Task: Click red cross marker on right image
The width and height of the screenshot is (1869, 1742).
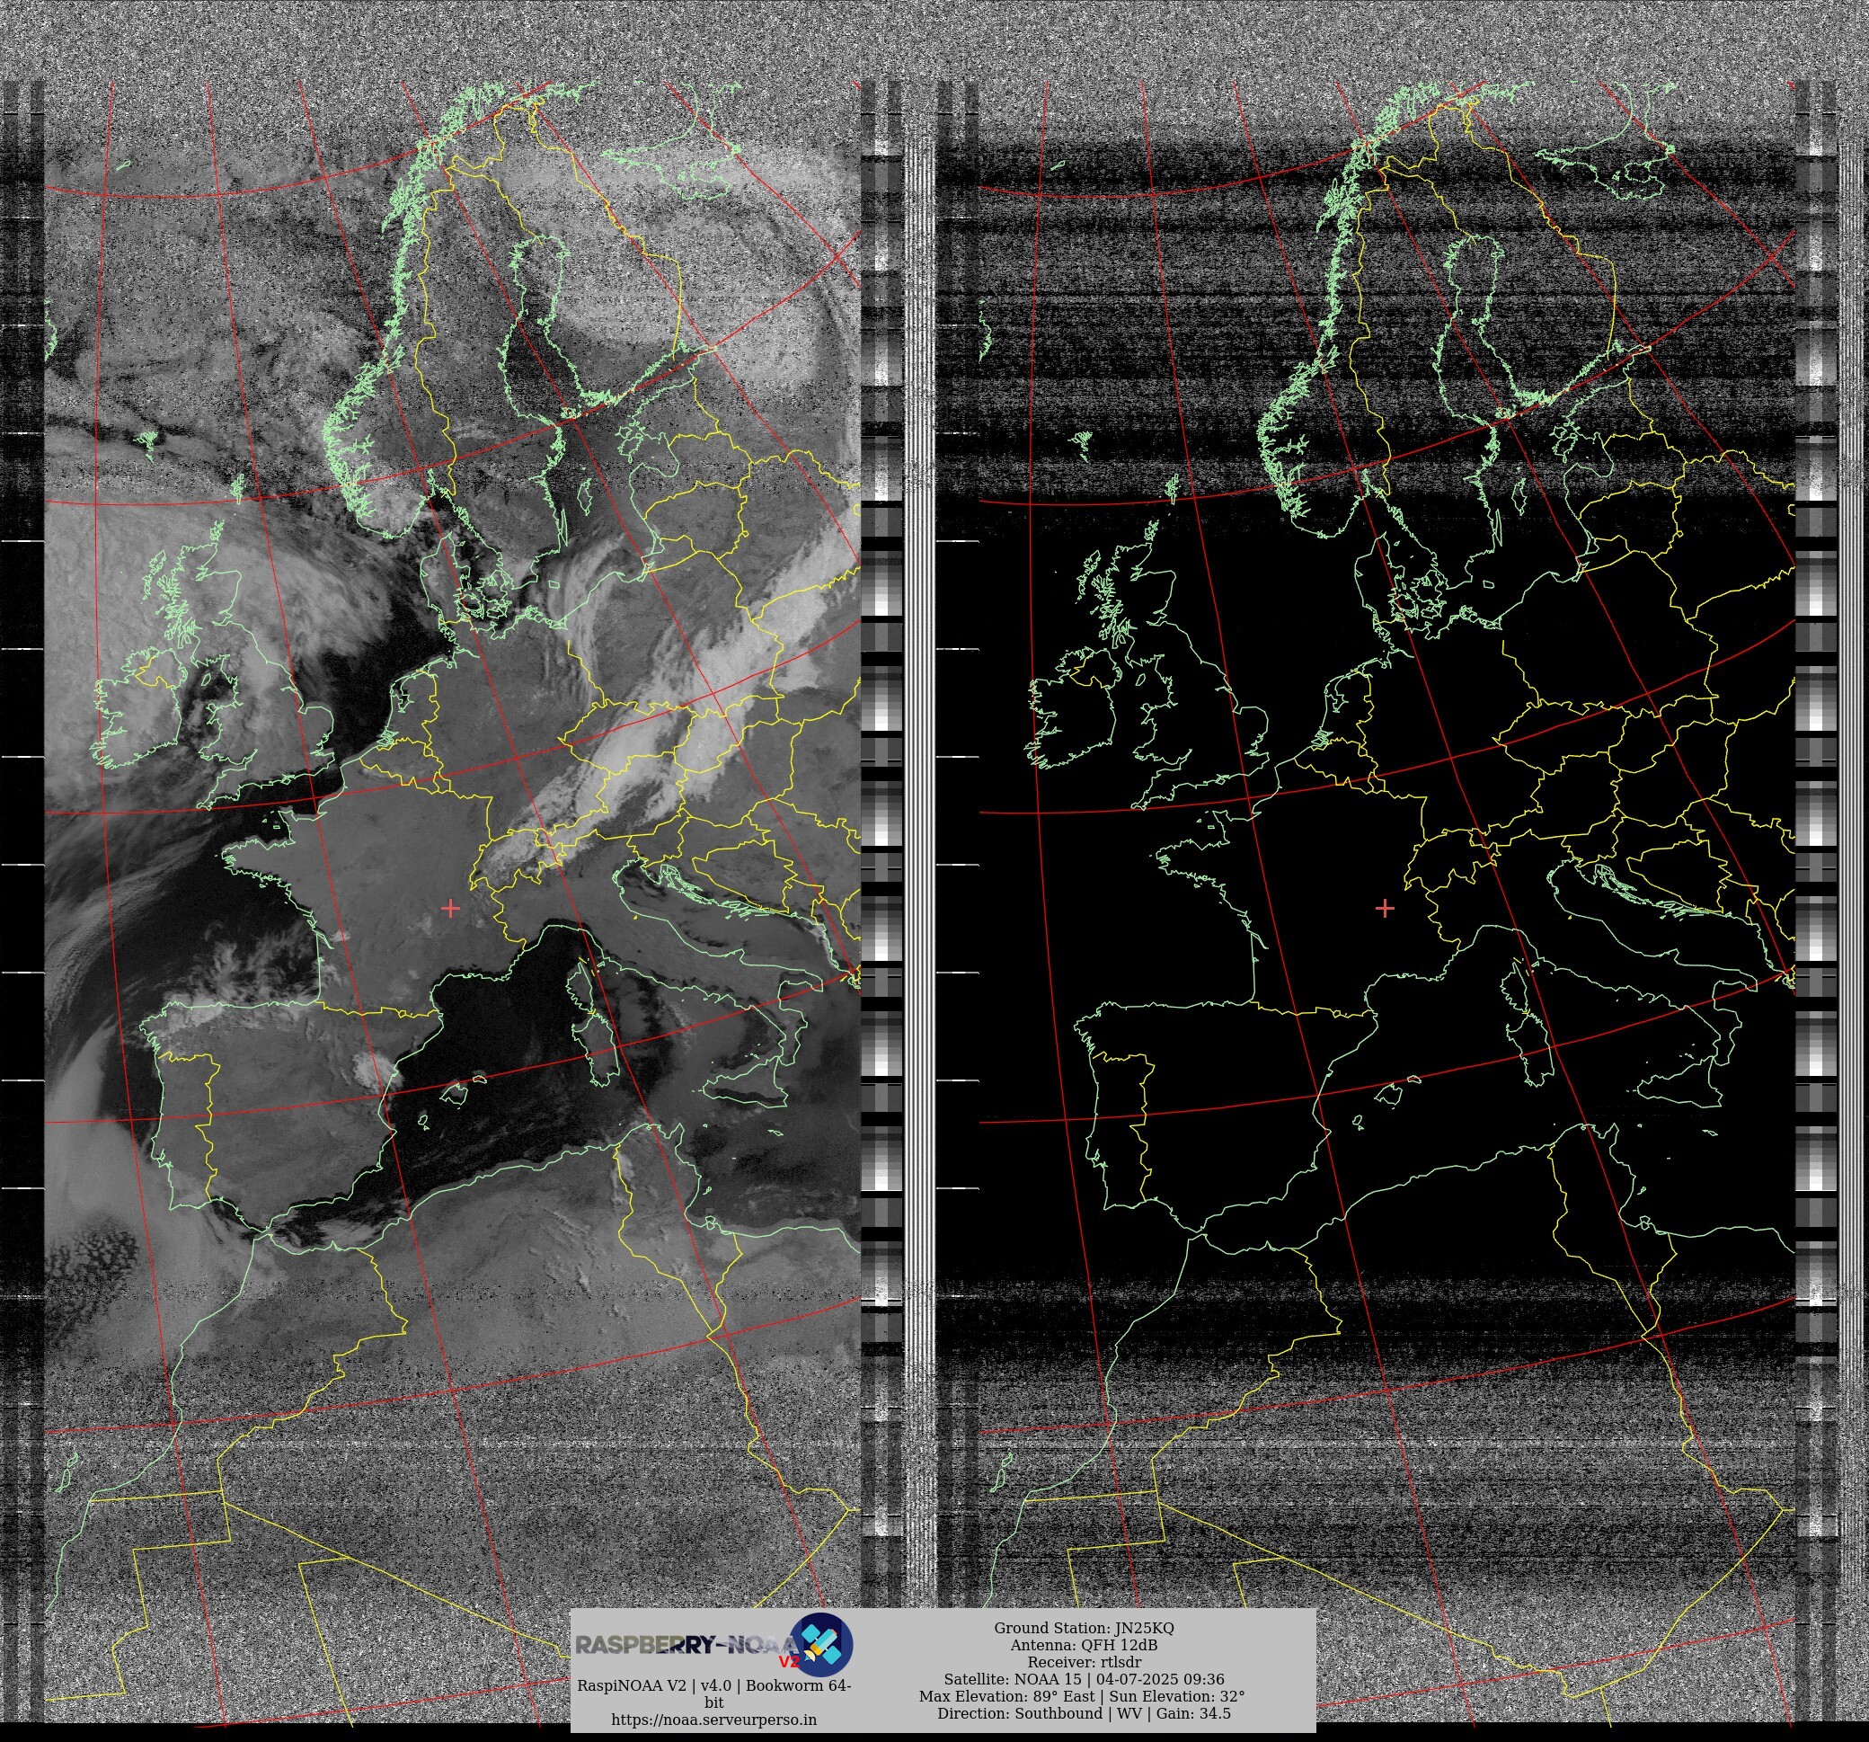Action: coord(1385,908)
